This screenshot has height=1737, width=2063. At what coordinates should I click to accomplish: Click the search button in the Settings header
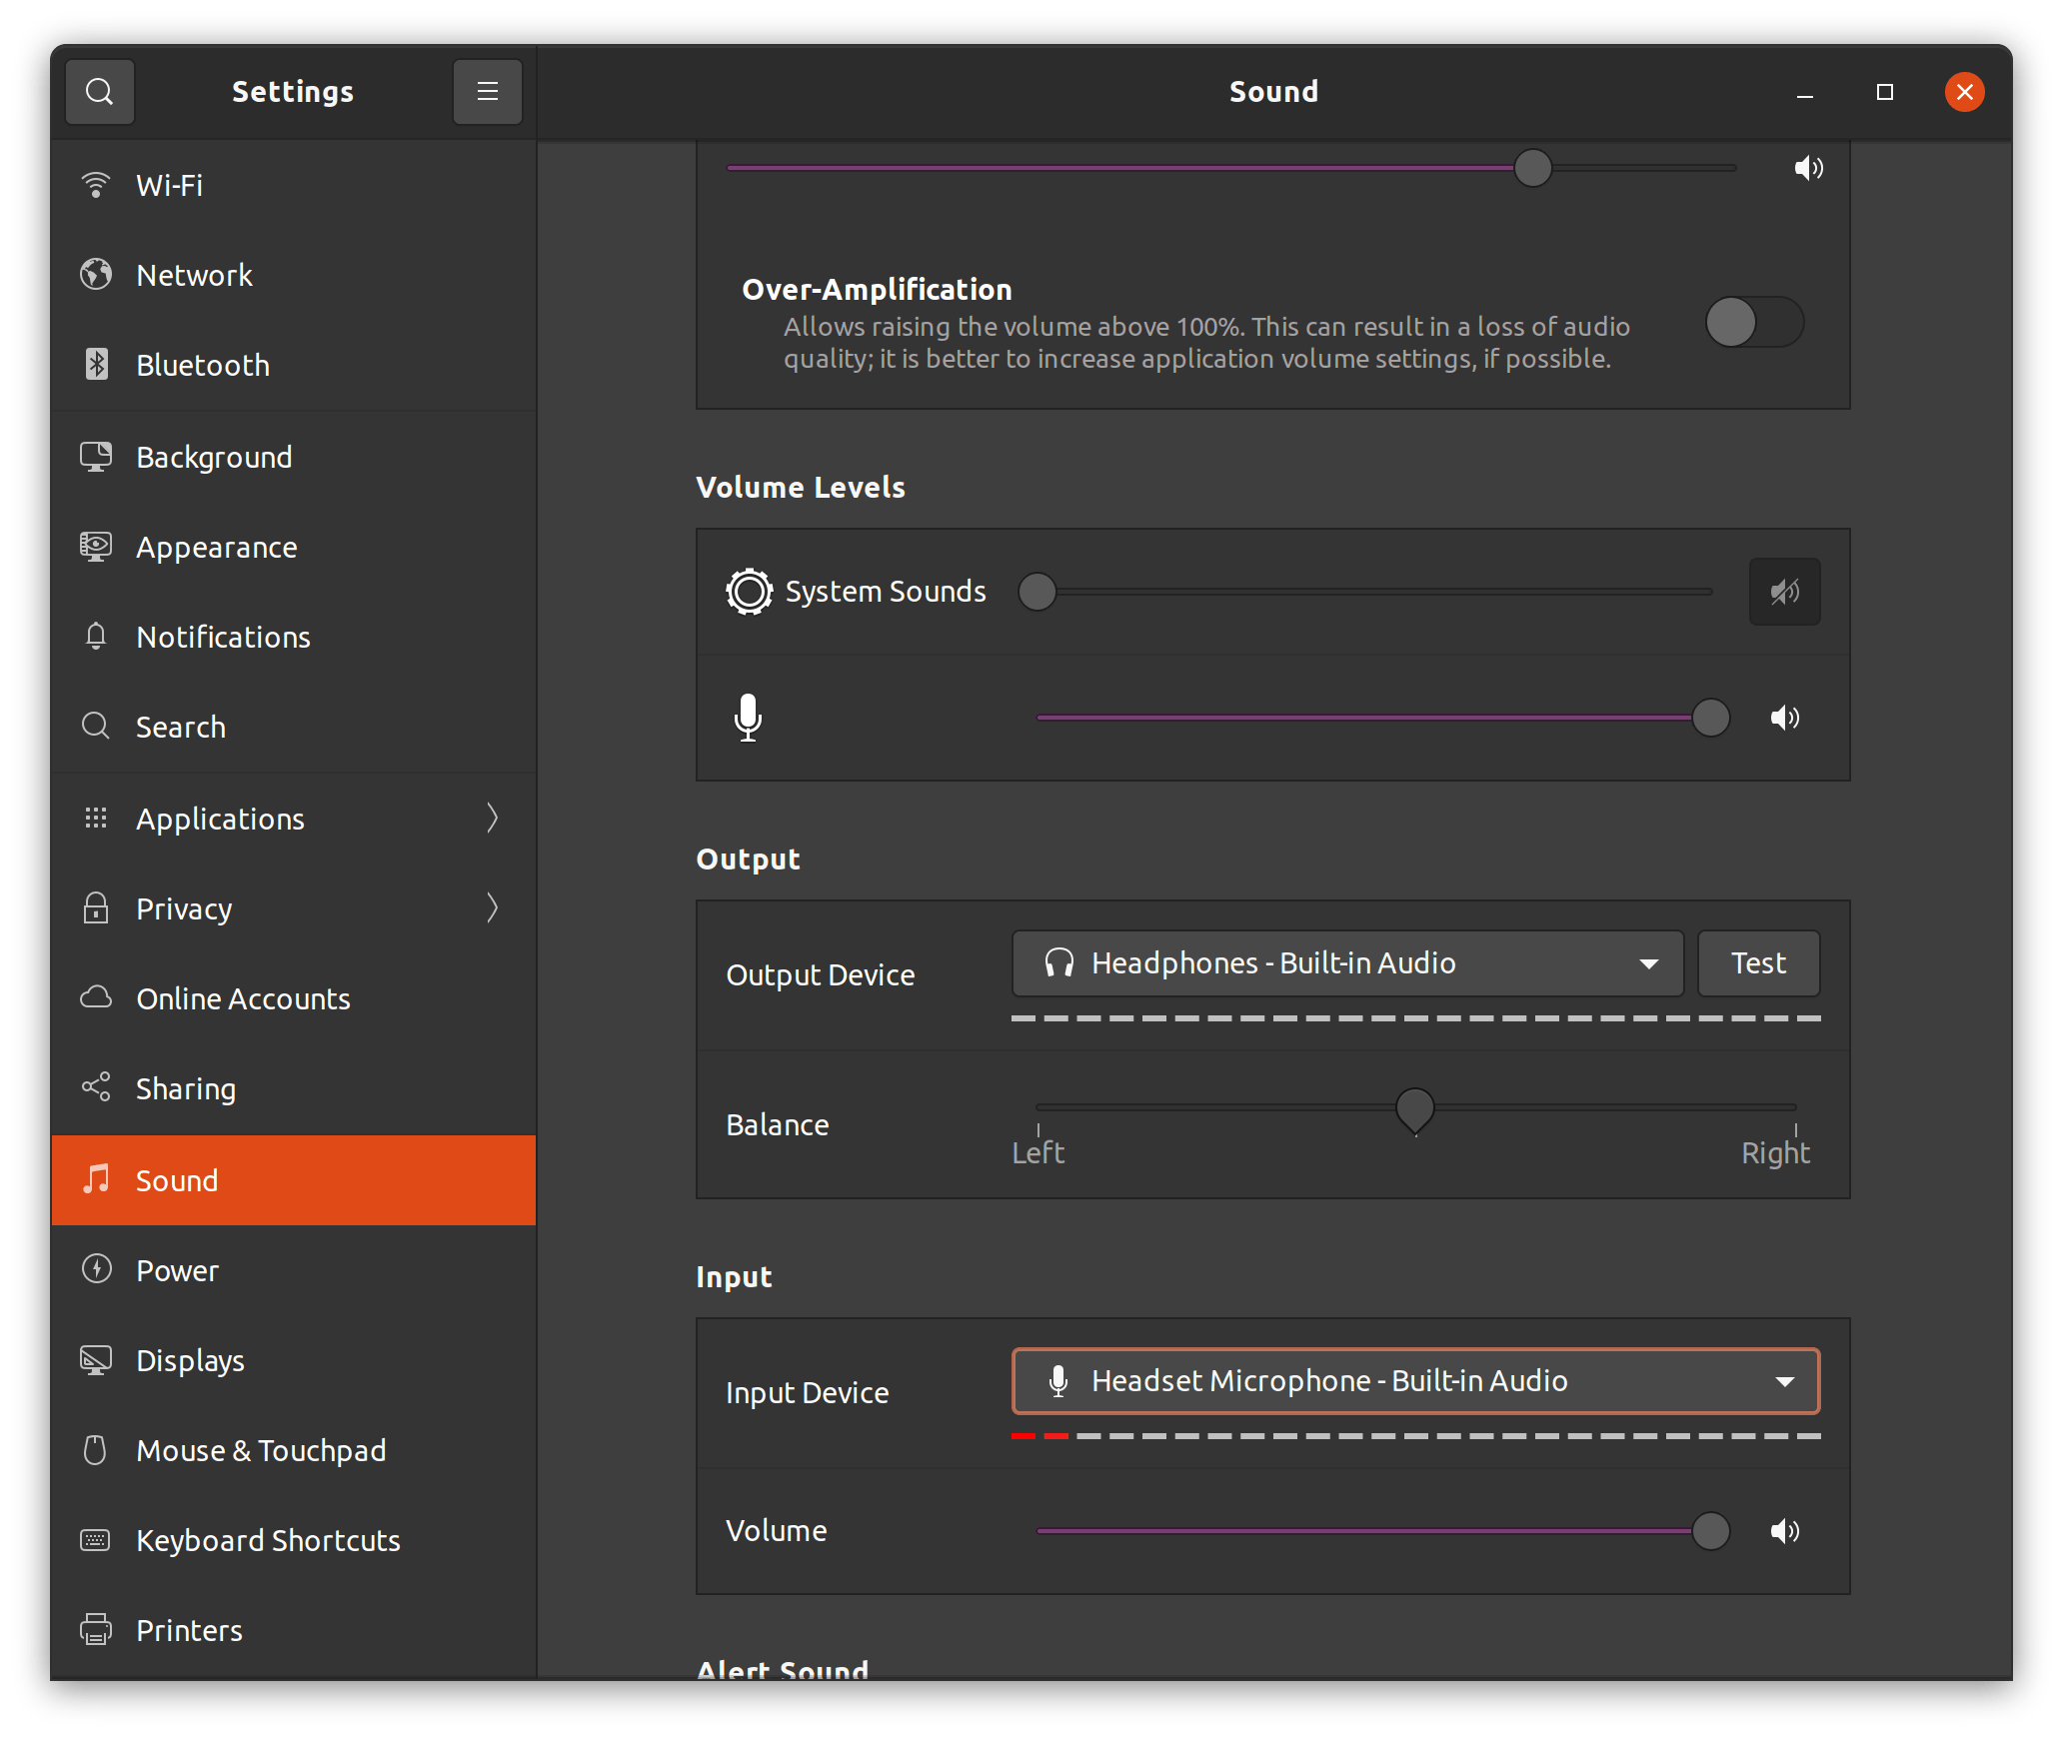(100, 91)
